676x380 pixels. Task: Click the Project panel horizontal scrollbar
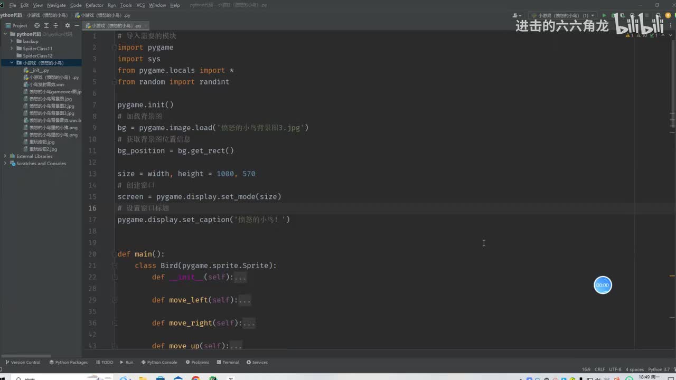pos(26,356)
